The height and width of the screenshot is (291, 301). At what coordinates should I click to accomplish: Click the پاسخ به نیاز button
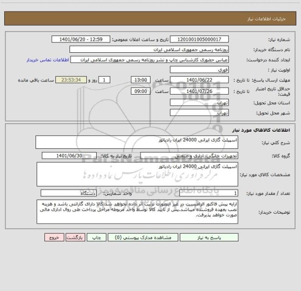point(209,237)
